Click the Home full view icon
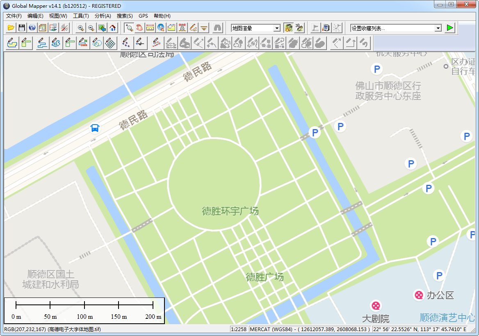This screenshot has height=336, width=479. click(x=113, y=28)
